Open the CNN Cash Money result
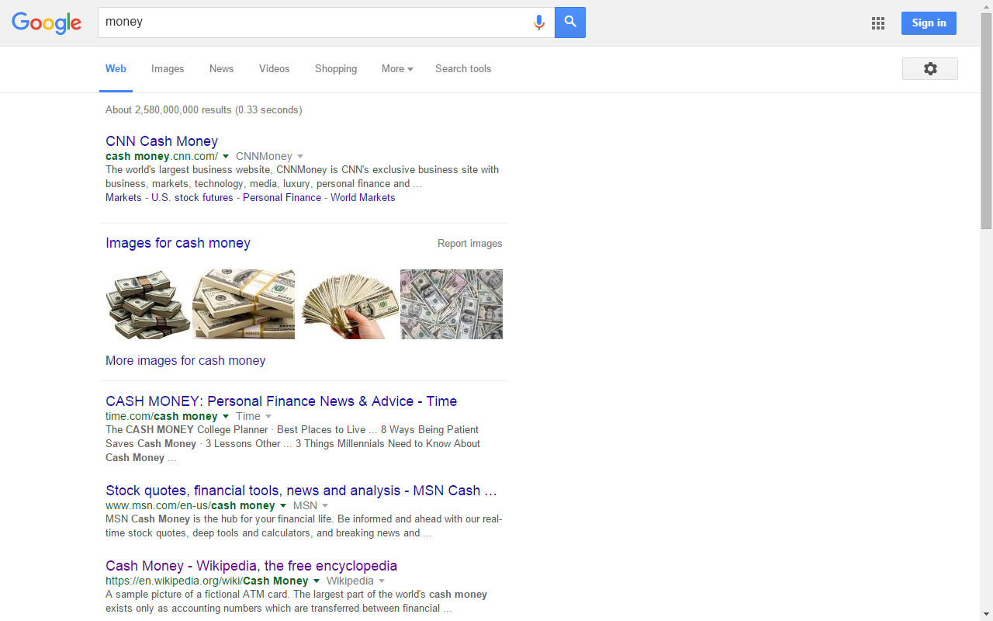 click(x=161, y=141)
